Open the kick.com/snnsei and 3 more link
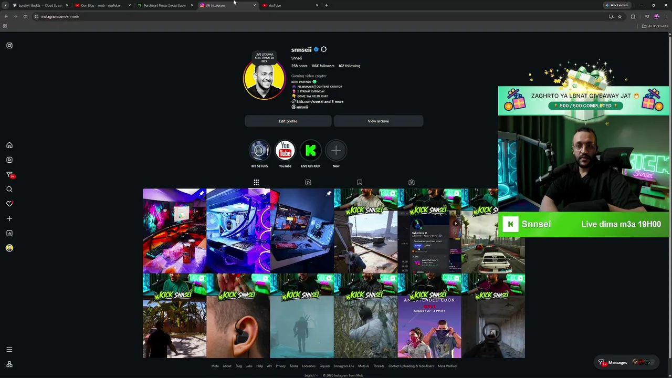The width and height of the screenshot is (672, 378). click(318, 102)
